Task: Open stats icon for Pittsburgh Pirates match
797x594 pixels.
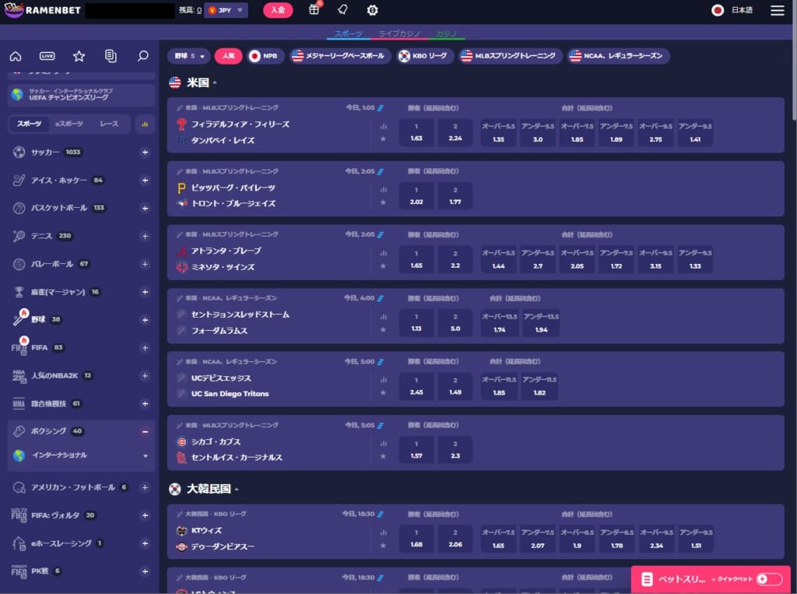Action: (x=383, y=190)
